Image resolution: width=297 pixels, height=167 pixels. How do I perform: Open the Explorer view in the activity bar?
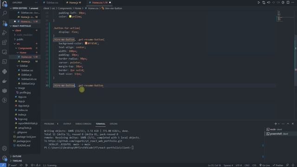5,4
